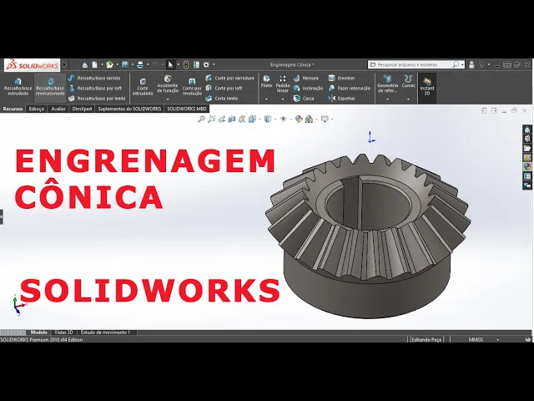Image resolution: width=534 pixels, height=401 pixels.
Task: Select the Corte extrudado tool
Action: 143,87
